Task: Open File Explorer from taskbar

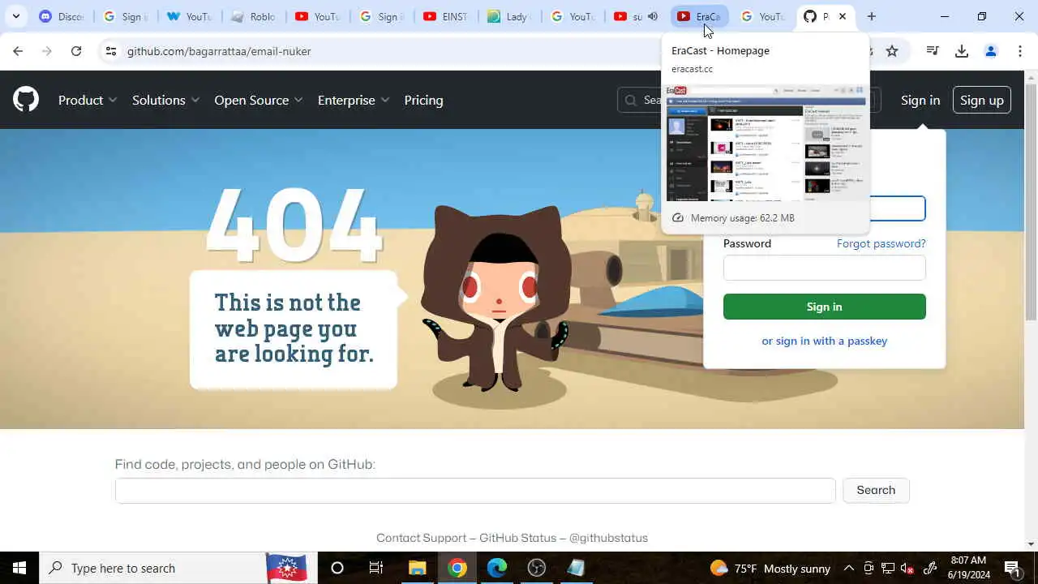Action: (417, 568)
